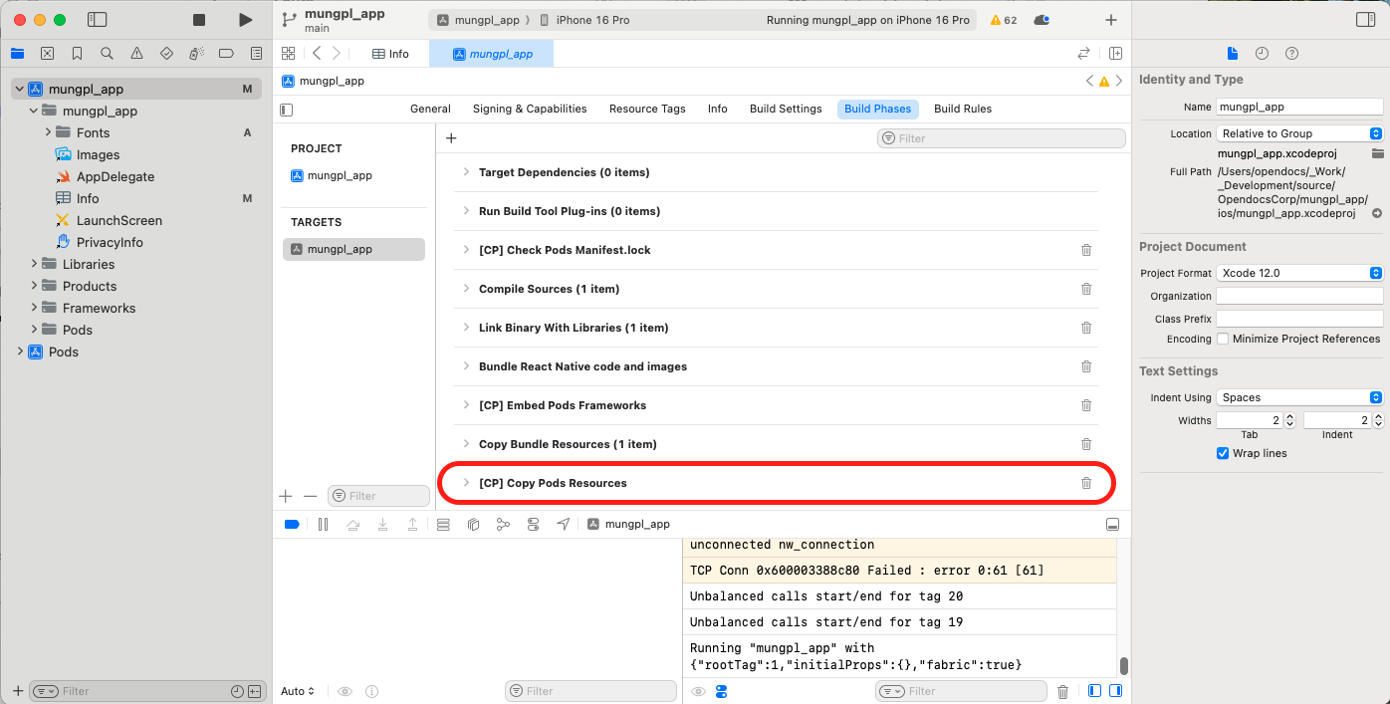Switch to the Build Rules tab
Screen dimensions: 1390x704
pyautogui.click(x=963, y=109)
